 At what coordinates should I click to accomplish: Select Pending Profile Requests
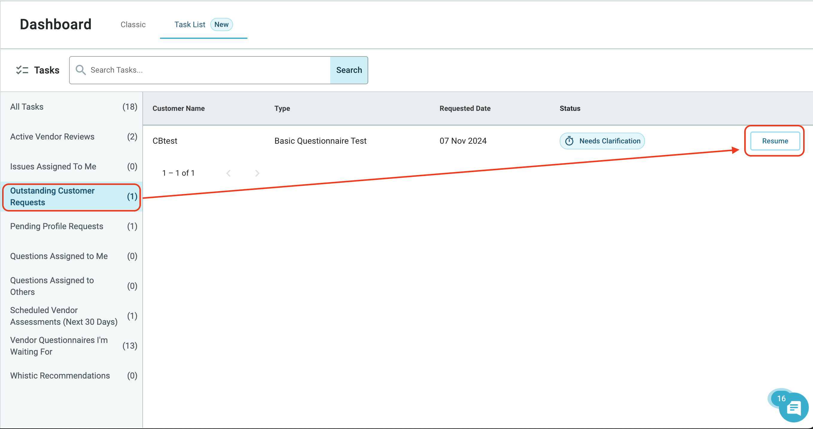tap(57, 226)
